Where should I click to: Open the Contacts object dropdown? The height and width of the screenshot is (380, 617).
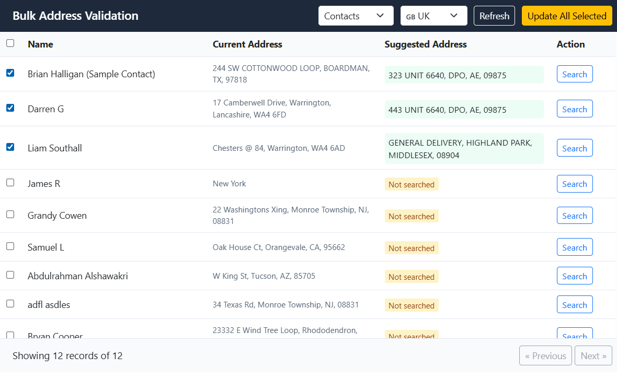356,16
